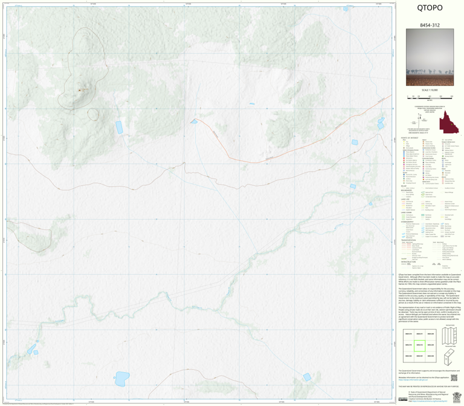Click the QTOPO title heading
The height and width of the screenshot is (406, 464).
coord(430,8)
